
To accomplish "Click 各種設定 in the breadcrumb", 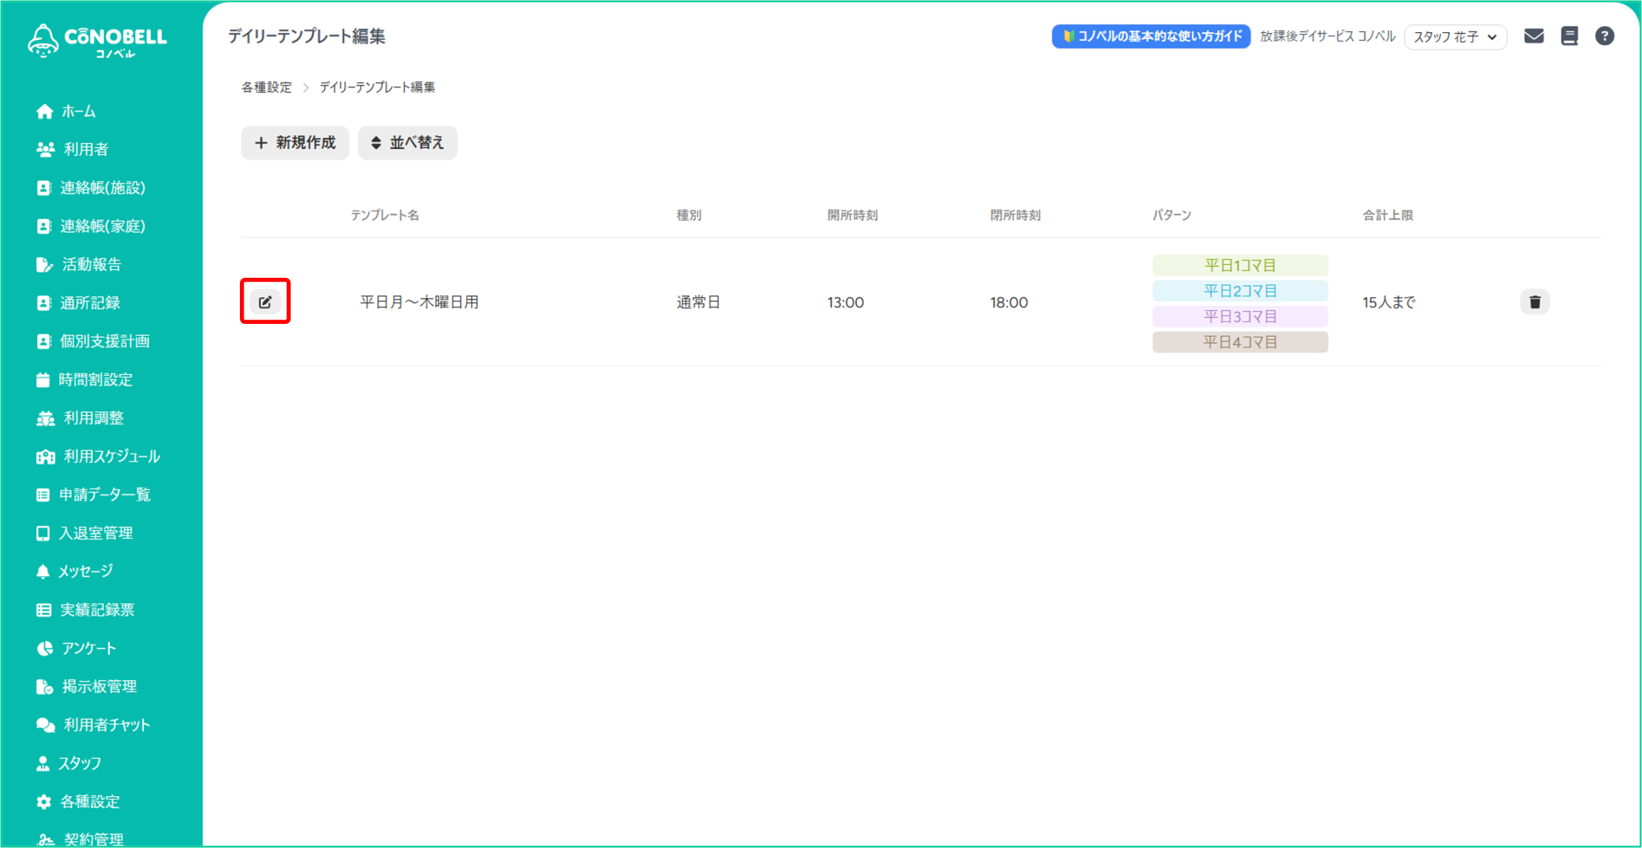I will click(x=266, y=87).
